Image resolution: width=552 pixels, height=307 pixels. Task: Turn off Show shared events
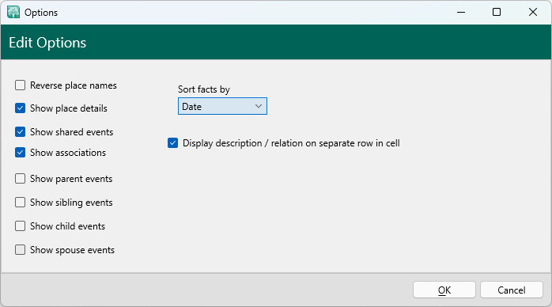20,131
